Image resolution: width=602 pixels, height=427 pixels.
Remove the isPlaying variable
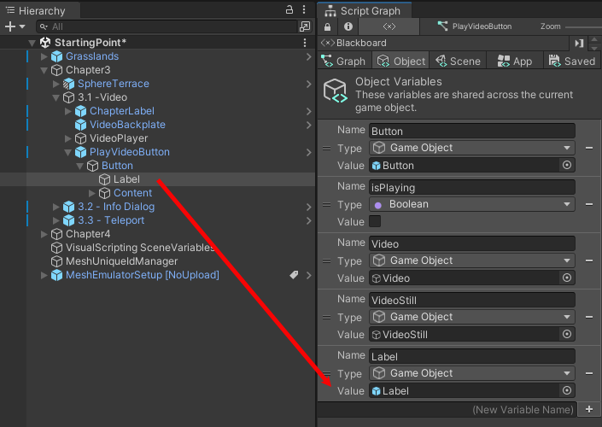click(x=589, y=204)
